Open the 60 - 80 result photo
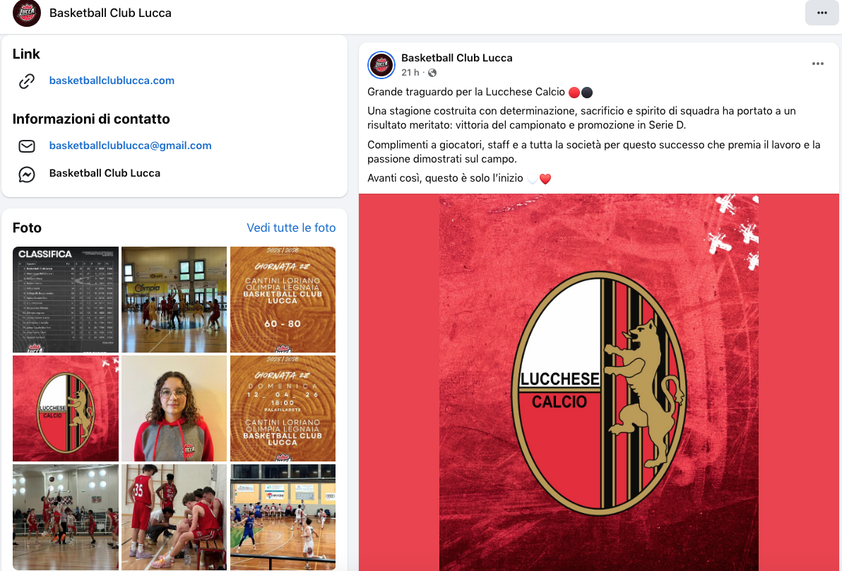The image size is (842, 571). (283, 299)
